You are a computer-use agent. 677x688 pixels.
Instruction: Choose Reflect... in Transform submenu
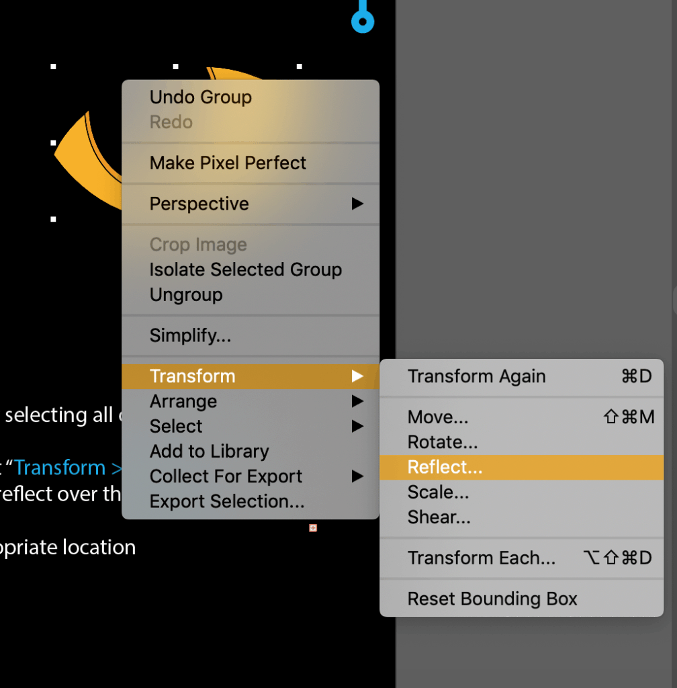521,467
